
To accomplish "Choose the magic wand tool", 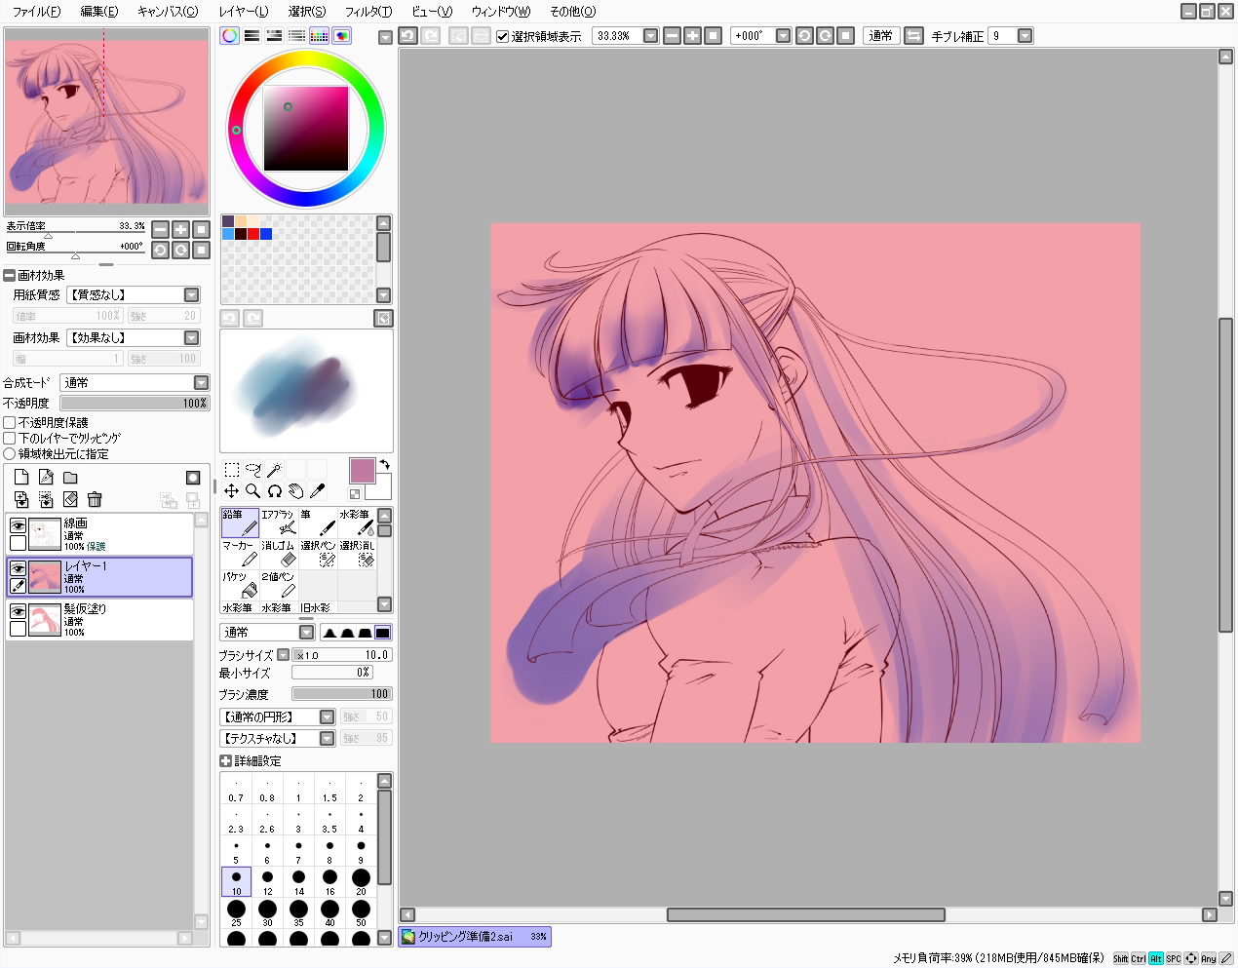I will click(275, 470).
